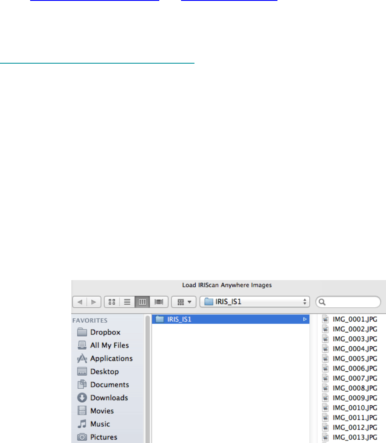Go back in file dialog
386x443 pixels.
(80, 302)
